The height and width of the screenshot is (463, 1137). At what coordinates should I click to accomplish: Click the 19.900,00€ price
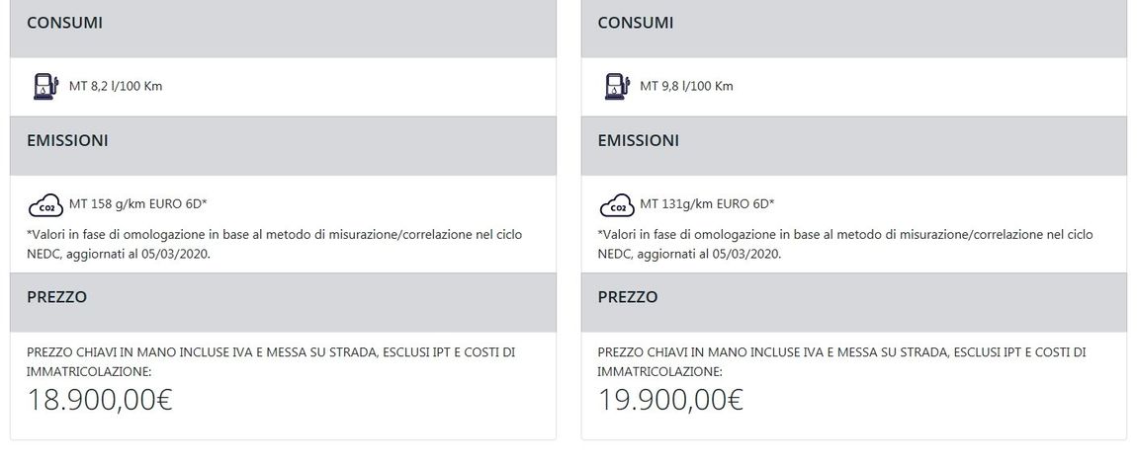[670, 399]
